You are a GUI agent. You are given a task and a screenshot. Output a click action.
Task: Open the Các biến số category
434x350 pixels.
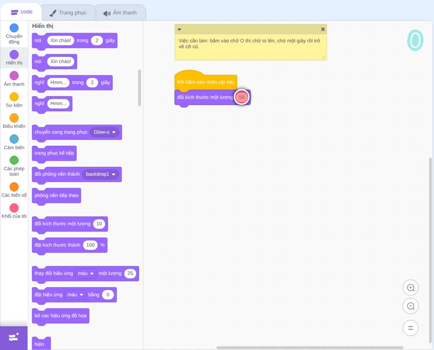pyautogui.click(x=14, y=190)
